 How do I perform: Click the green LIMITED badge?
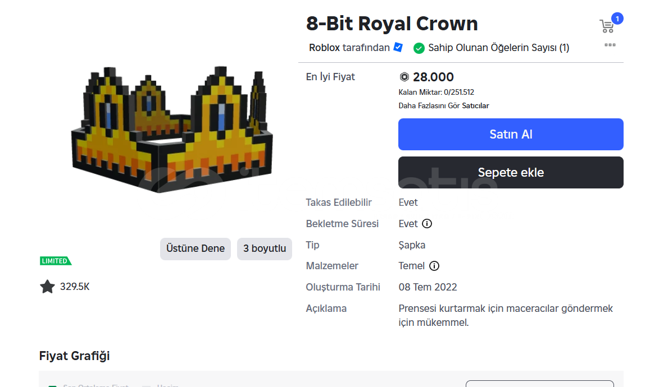(x=56, y=261)
